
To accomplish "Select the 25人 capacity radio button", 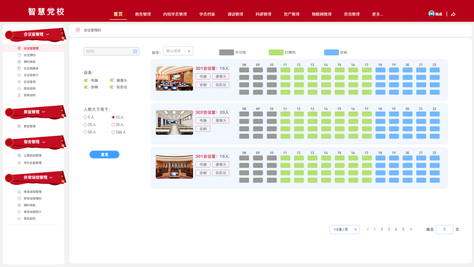I will point(85,125).
